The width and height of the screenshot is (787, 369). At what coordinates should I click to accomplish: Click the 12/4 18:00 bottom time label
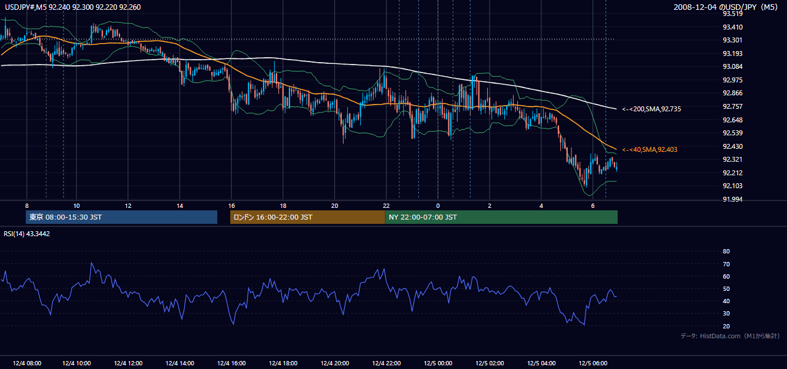[x=284, y=363]
